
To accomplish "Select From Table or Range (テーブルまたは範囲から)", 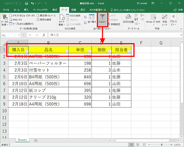I will coord(21,24).
